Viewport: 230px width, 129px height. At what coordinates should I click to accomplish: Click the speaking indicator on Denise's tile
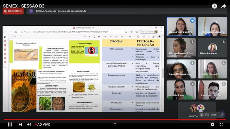(192, 21)
